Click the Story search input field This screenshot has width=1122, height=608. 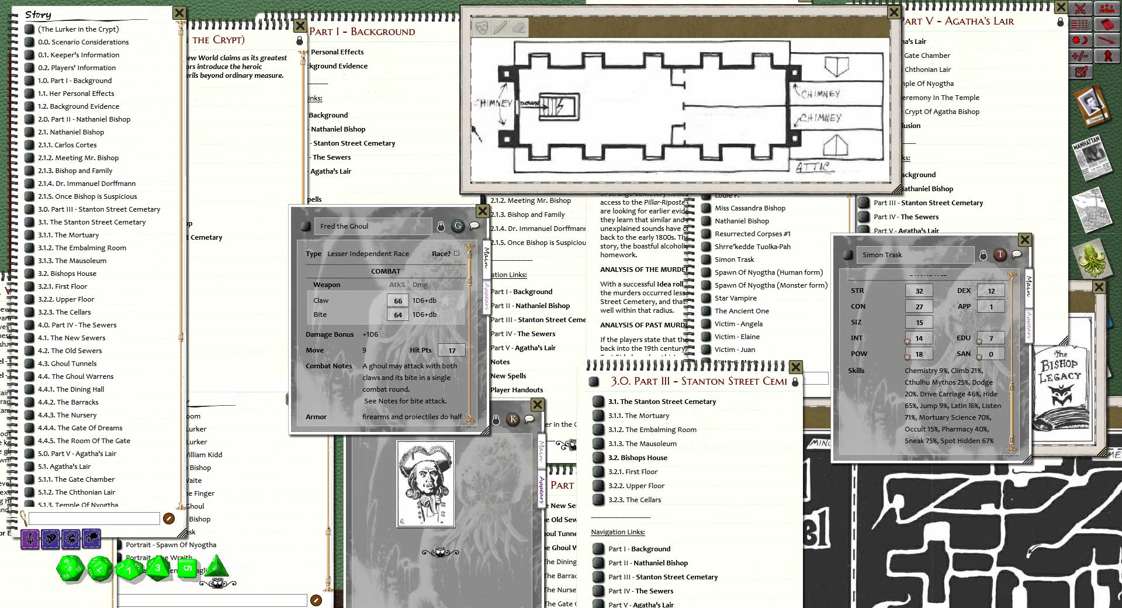[x=93, y=519]
